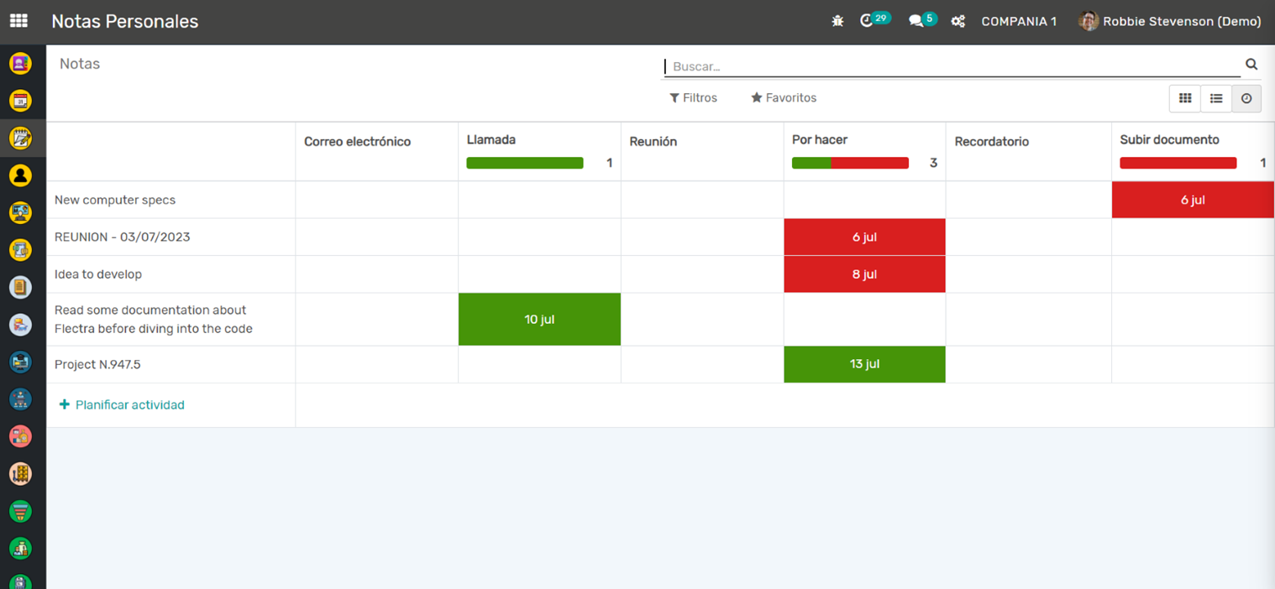Click the Buscar search input field

(949, 66)
